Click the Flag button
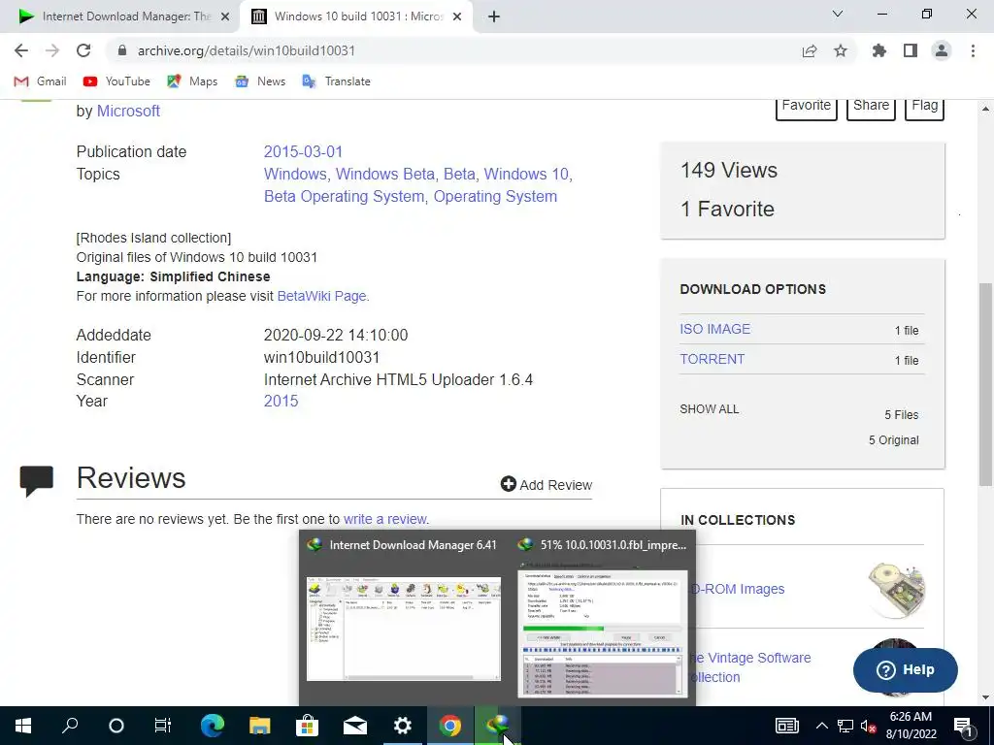The image size is (994, 745). pyautogui.click(x=924, y=107)
